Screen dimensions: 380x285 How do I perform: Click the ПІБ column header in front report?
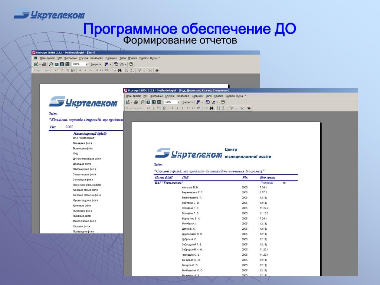pyautogui.click(x=185, y=177)
